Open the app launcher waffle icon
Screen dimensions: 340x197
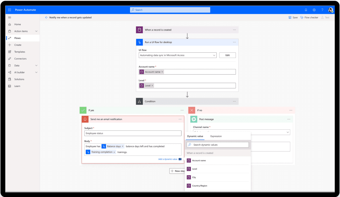tap(9, 10)
